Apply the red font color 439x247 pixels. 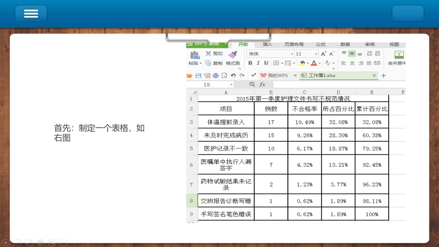pyautogui.click(x=314, y=63)
